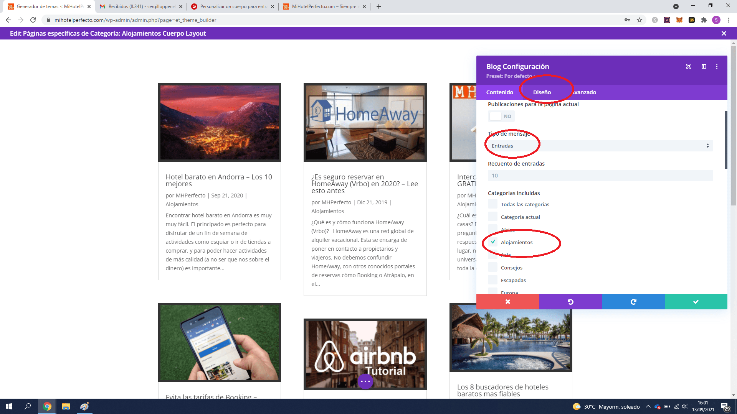Image resolution: width=737 pixels, height=414 pixels.
Task: Bookmark this page with the star icon
Action: tap(640, 20)
